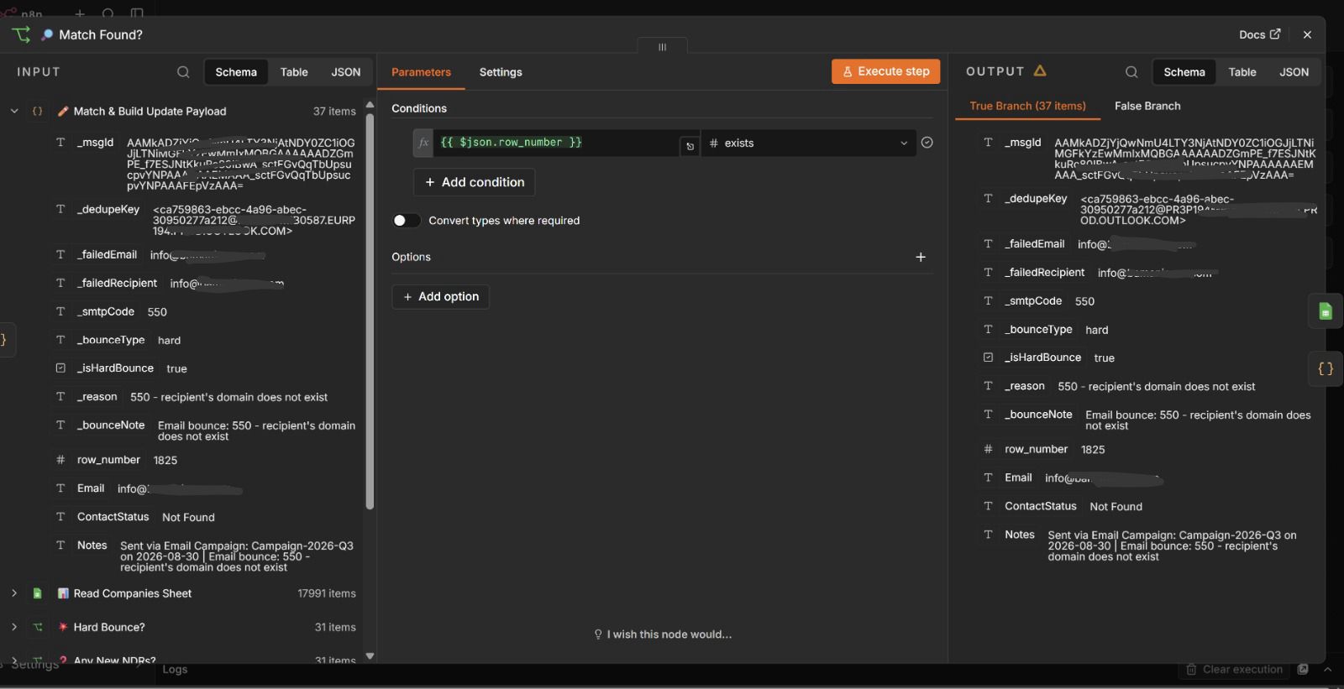Open the False Branch output tab

[x=1147, y=106]
